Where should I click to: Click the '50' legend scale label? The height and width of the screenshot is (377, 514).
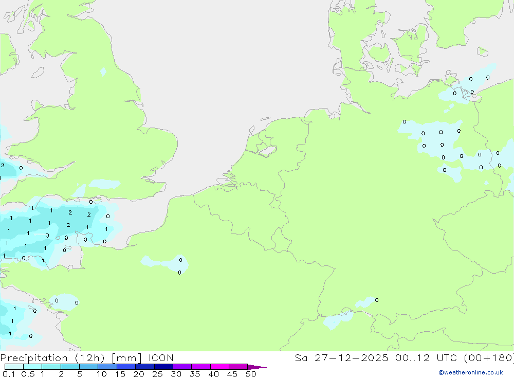251,374
